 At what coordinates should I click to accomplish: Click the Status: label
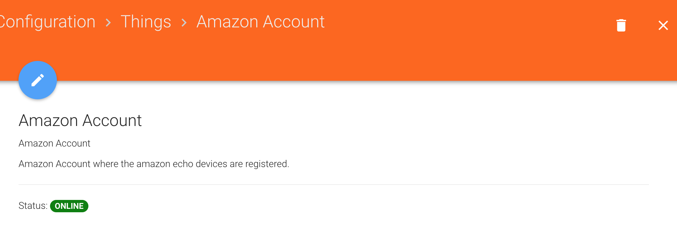[33, 206]
